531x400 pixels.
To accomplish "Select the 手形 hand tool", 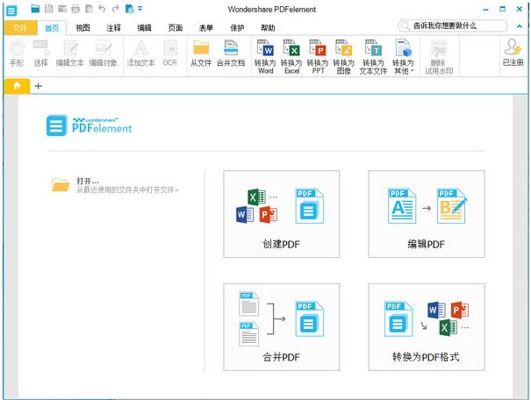I will pyautogui.click(x=17, y=54).
